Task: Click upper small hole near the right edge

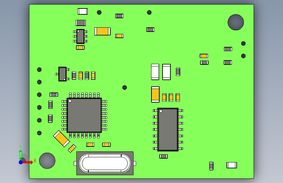Action: click(x=243, y=43)
